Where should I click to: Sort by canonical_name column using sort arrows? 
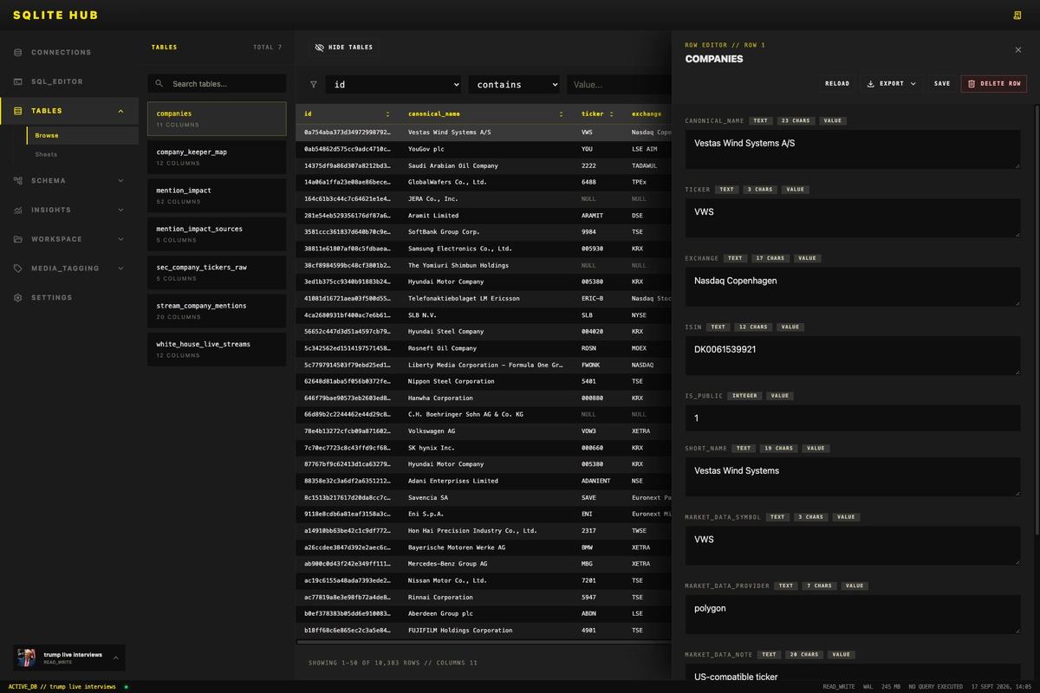(x=561, y=114)
